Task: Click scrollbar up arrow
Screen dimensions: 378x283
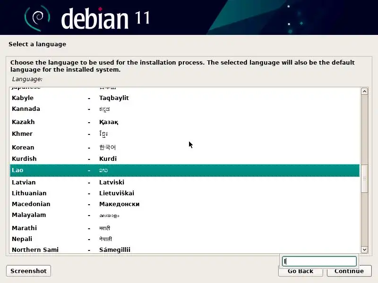Action: pyautogui.click(x=364, y=91)
